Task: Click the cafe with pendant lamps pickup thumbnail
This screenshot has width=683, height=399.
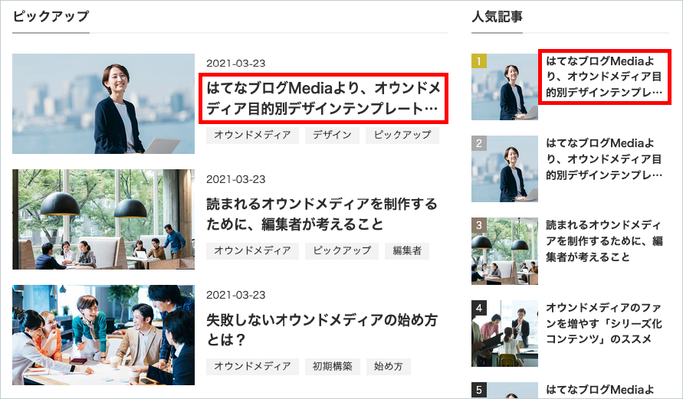Action: pyautogui.click(x=103, y=219)
